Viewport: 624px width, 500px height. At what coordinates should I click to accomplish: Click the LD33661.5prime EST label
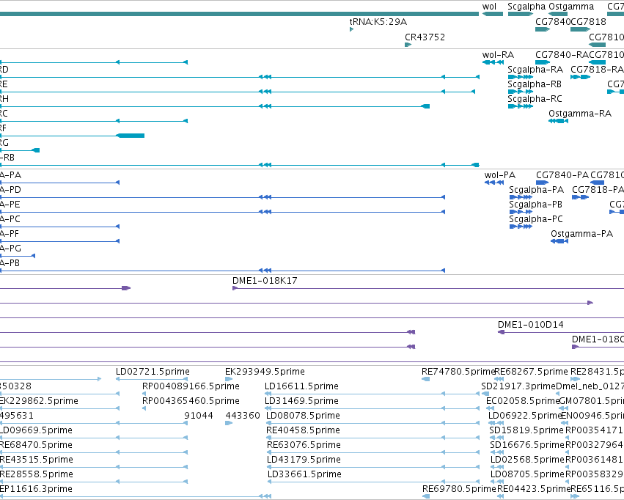point(304,475)
